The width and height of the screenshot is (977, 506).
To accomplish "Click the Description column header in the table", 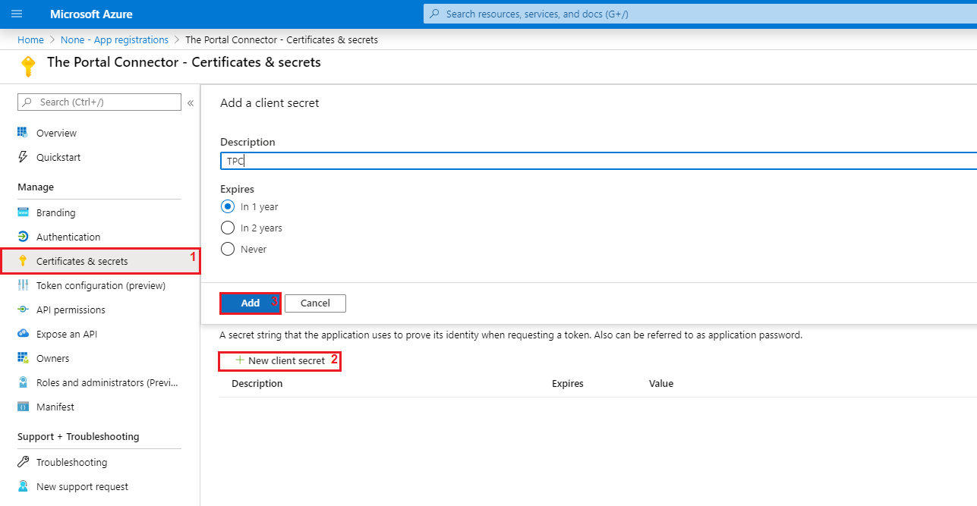I will click(x=257, y=383).
